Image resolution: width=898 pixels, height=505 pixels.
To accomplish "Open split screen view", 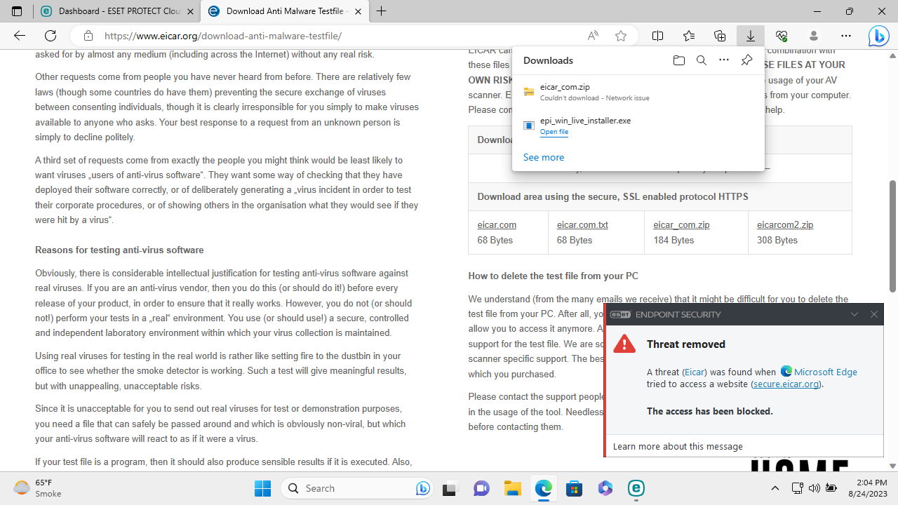I will coord(658,36).
